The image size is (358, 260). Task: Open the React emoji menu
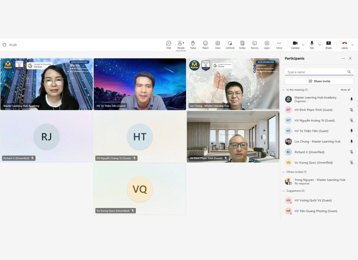(205, 45)
